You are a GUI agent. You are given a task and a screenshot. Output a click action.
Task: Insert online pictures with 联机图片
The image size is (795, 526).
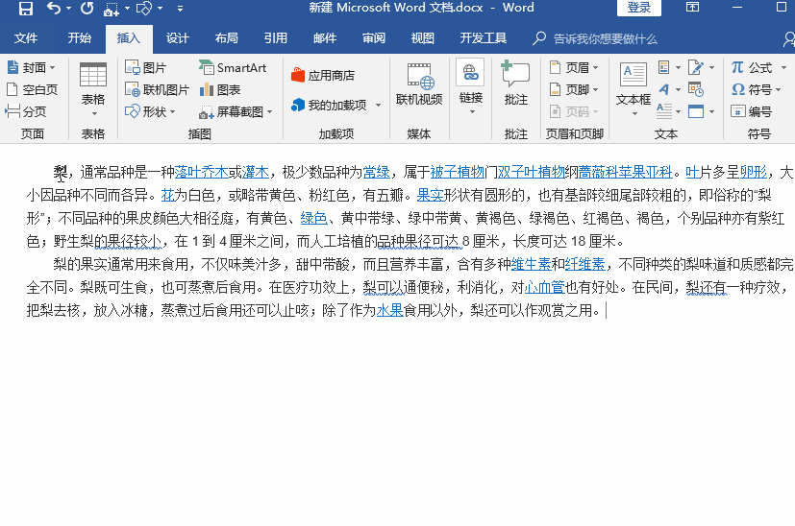click(158, 89)
